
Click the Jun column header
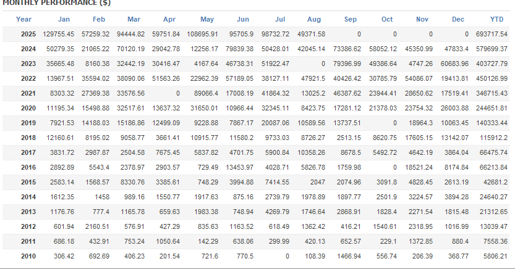[x=243, y=19]
